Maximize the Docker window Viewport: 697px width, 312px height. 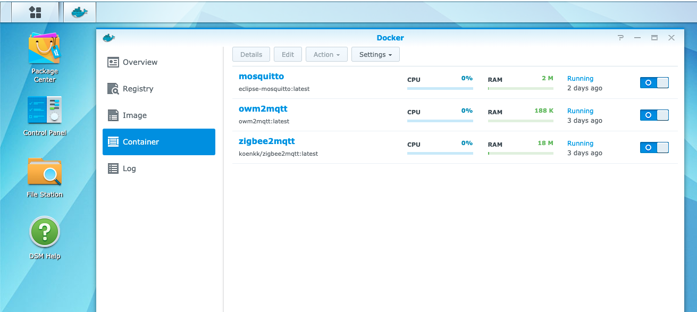pyautogui.click(x=654, y=38)
